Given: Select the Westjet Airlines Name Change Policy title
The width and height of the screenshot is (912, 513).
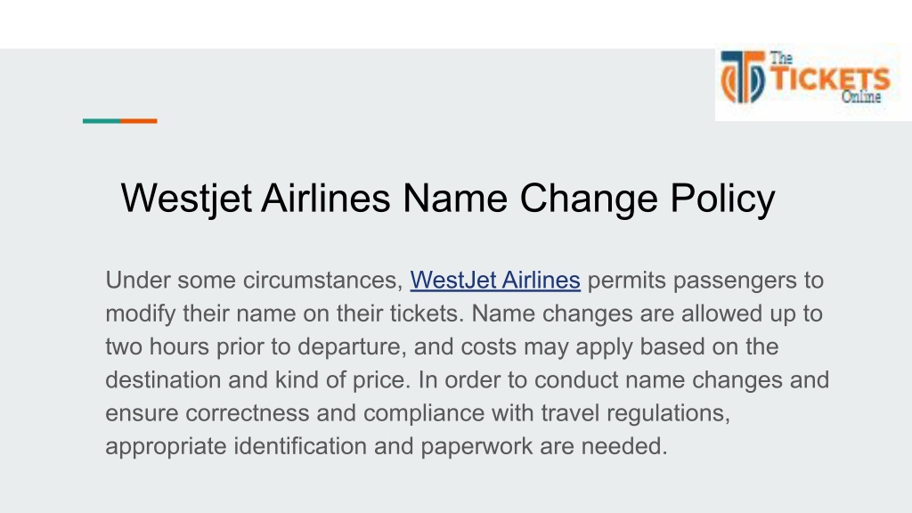Looking at the screenshot, I should click(448, 199).
